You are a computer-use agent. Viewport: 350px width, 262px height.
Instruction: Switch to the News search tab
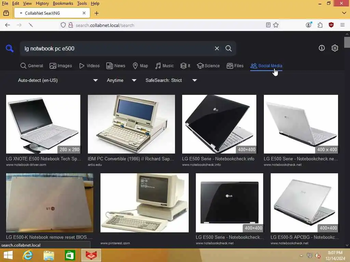(x=116, y=66)
